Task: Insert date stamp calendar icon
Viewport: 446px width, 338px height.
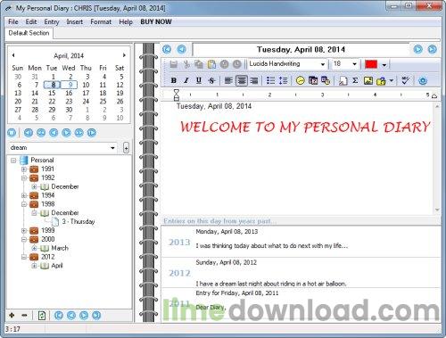Action: [x=313, y=80]
